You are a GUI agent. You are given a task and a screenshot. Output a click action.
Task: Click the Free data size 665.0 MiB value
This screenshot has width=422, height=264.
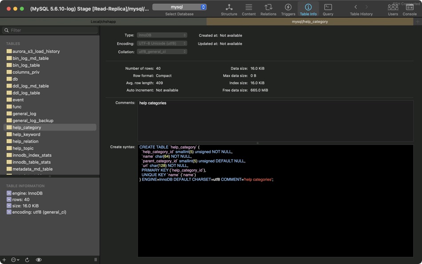point(259,90)
